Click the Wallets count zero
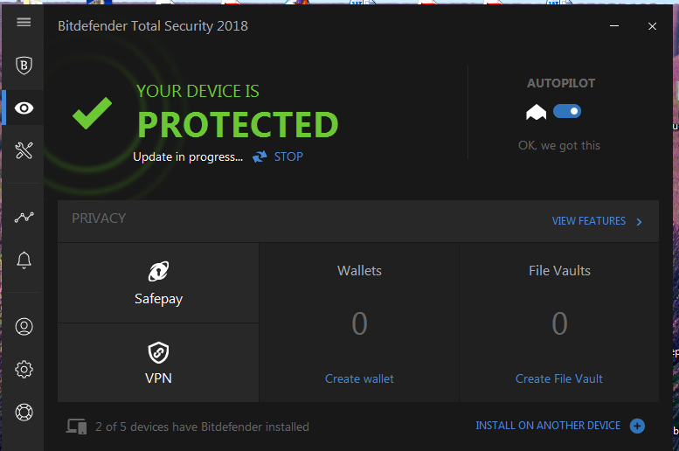The image size is (679, 451). [x=359, y=323]
